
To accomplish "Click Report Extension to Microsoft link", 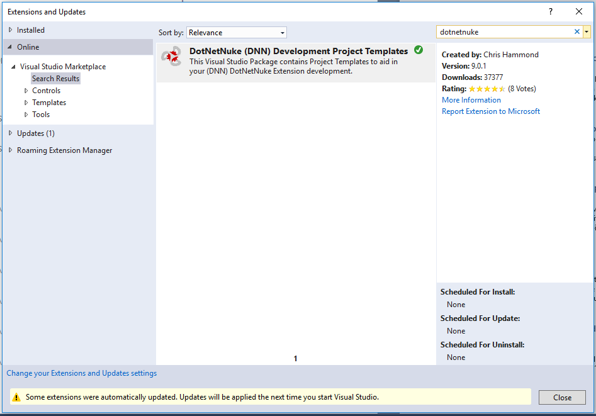I will pos(491,111).
